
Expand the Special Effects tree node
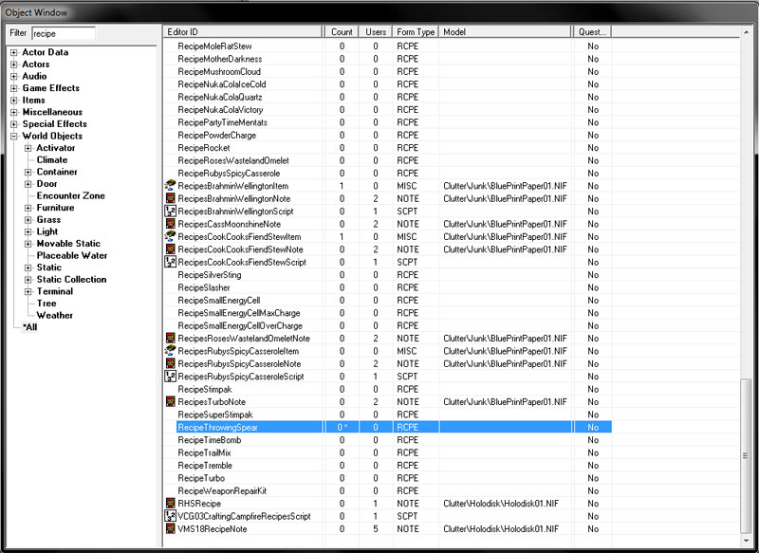point(14,124)
